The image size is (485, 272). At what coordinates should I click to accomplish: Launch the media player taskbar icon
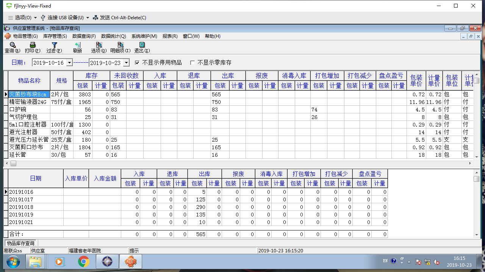coord(59,261)
